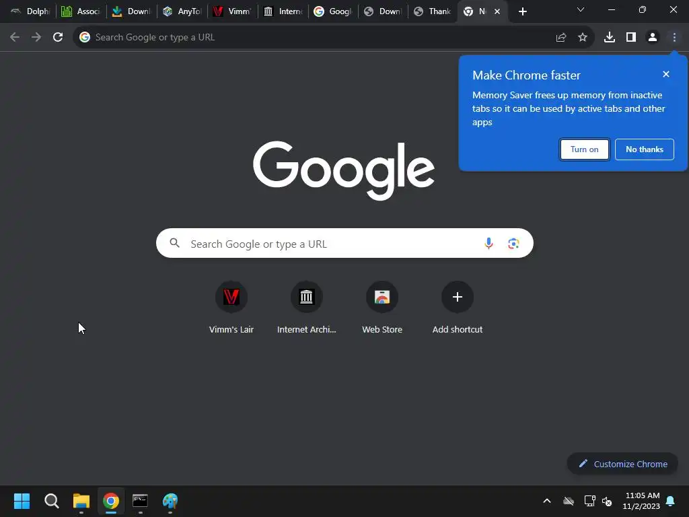
Task: Add a new shortcut tile
Action: click(x=457, y=307)
